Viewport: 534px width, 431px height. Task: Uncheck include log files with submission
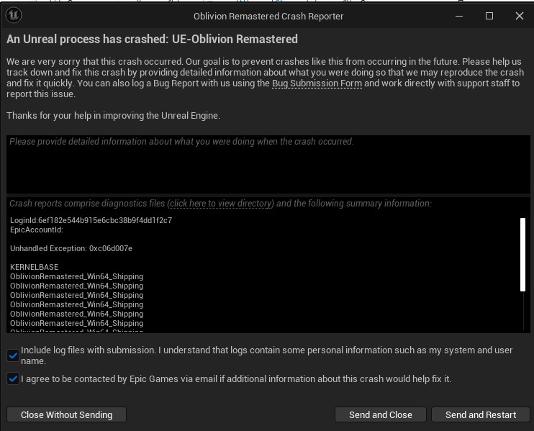tap(13, 355)
